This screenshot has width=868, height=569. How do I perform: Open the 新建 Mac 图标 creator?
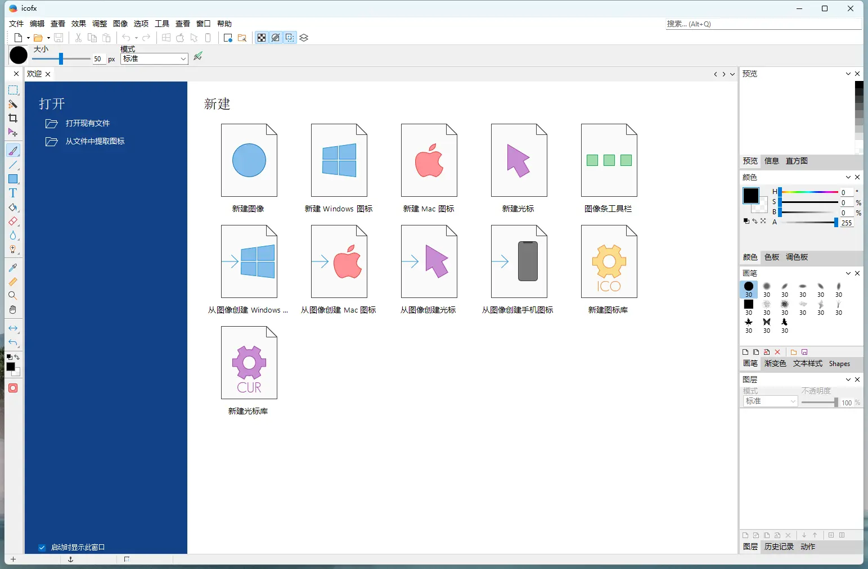[428, 160]
